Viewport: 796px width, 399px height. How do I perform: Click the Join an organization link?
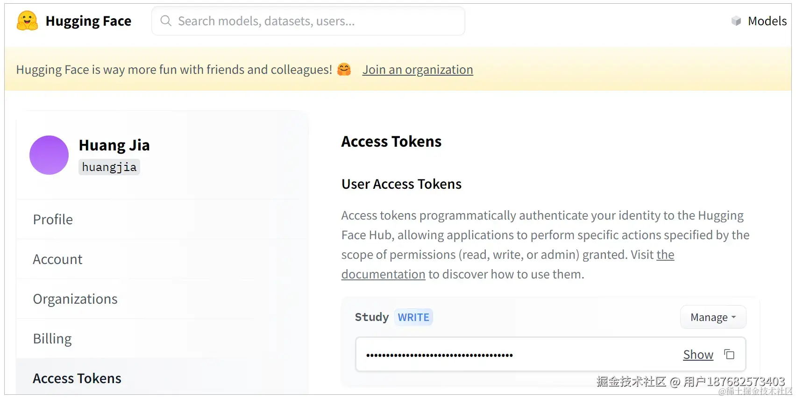pyautogui.click(x=418, y=70)
